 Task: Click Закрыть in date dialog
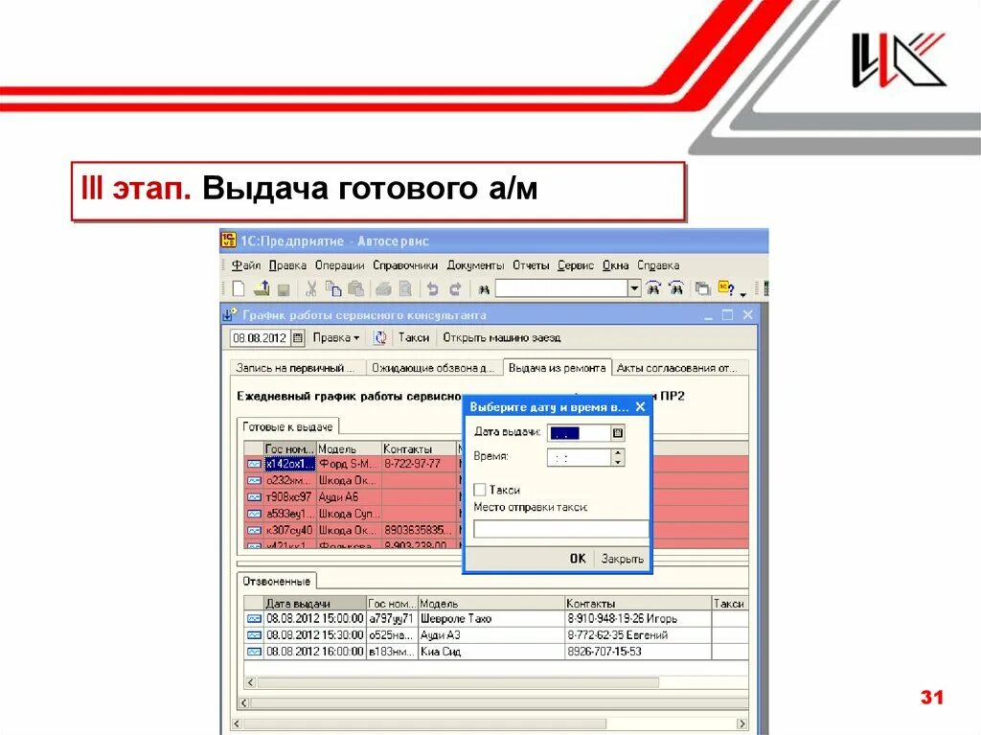pyautogui.click(x=623, y=559)
